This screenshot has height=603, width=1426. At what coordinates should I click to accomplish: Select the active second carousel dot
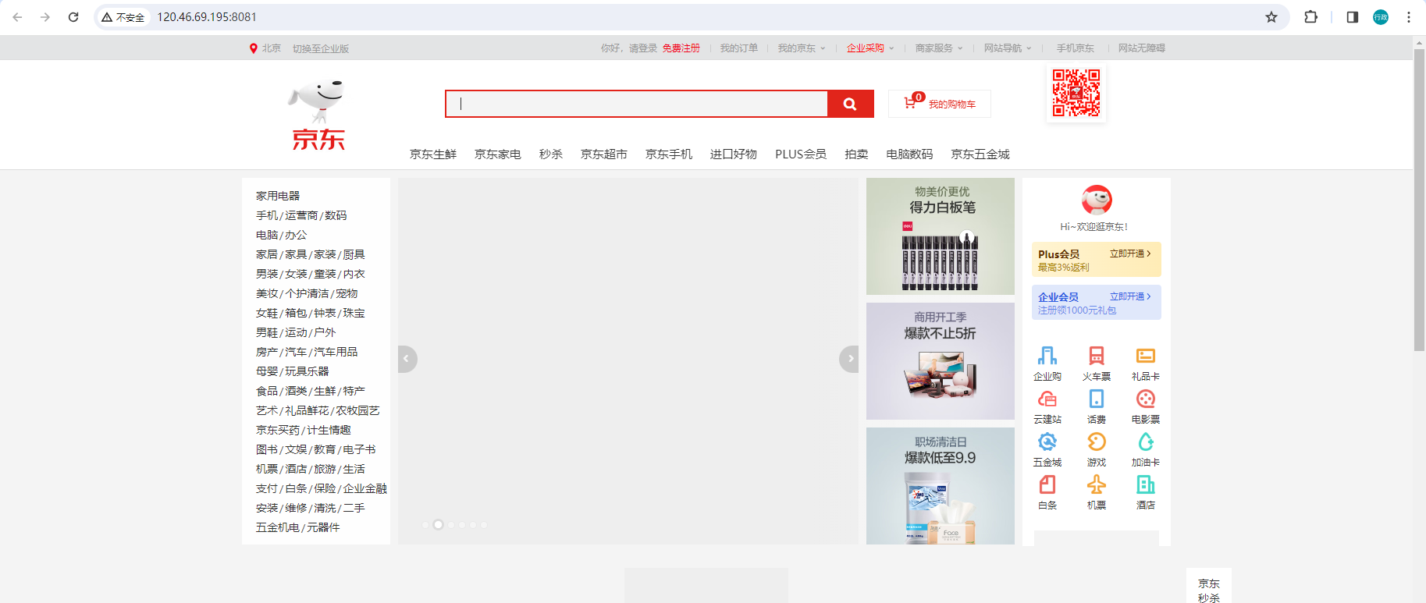pyautogui.click(x=438, y=524)
